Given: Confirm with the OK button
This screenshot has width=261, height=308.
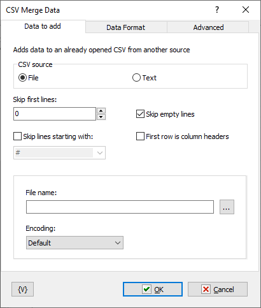Looking at the screenshot, I should (x=153, y=289).
